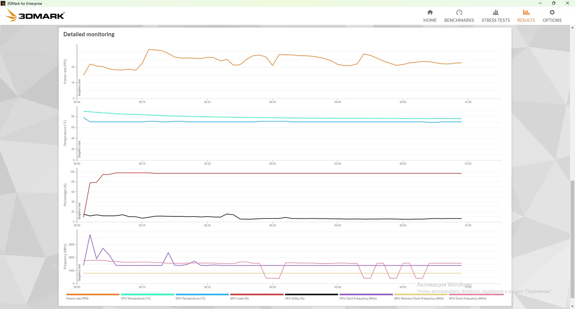Toggle the CPU Clock Frequency (MHz) legend entry
This screenshot has width=575, height=309.
point(366,297)
